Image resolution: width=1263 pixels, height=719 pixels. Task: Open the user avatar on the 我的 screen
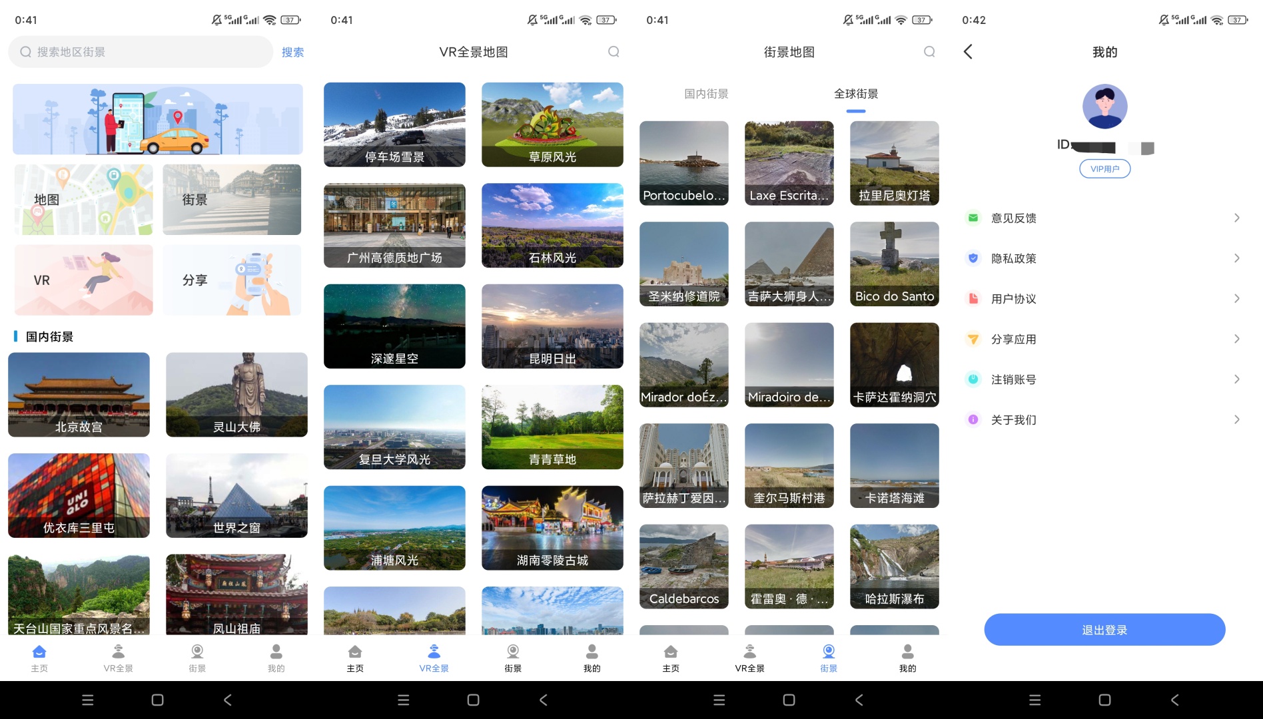click(1104, 107)
